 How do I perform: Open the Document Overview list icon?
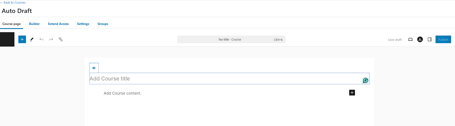(x=61, y=39)
